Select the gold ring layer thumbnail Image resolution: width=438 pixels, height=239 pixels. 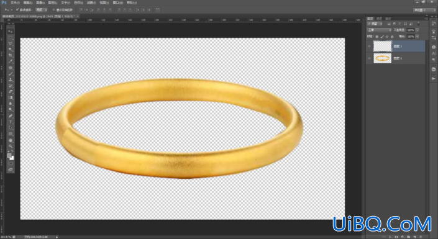pyautogui.click(x=383, y=58)
